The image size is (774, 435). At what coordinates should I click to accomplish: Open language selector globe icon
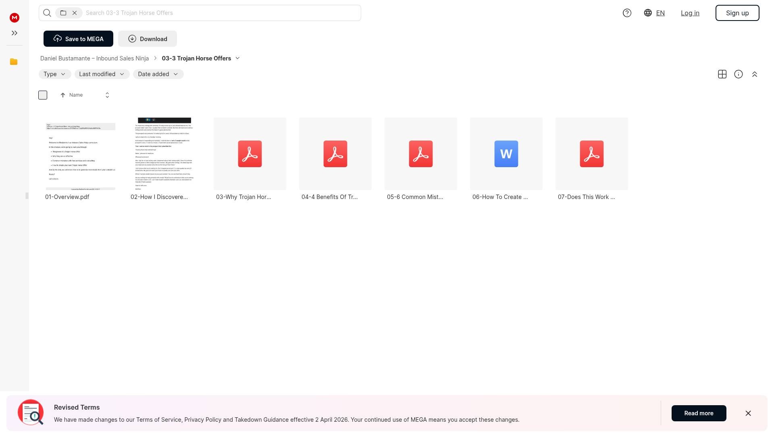(648, 13)
